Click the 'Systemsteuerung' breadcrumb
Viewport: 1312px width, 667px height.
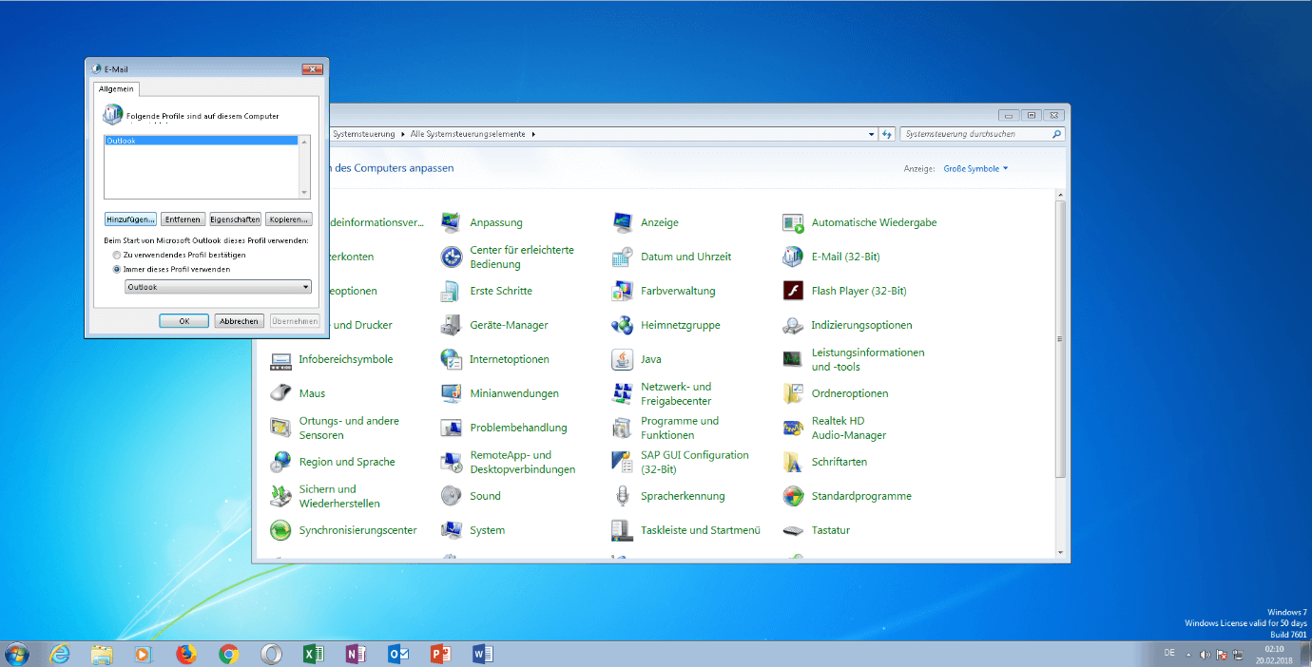(364, 135)
